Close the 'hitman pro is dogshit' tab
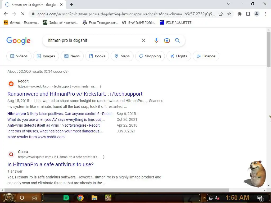The image size is (271, 203). click(61, 5)
